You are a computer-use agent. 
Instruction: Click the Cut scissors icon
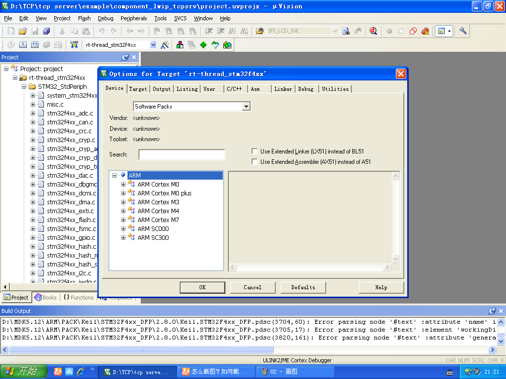click(x=62, y=31)
